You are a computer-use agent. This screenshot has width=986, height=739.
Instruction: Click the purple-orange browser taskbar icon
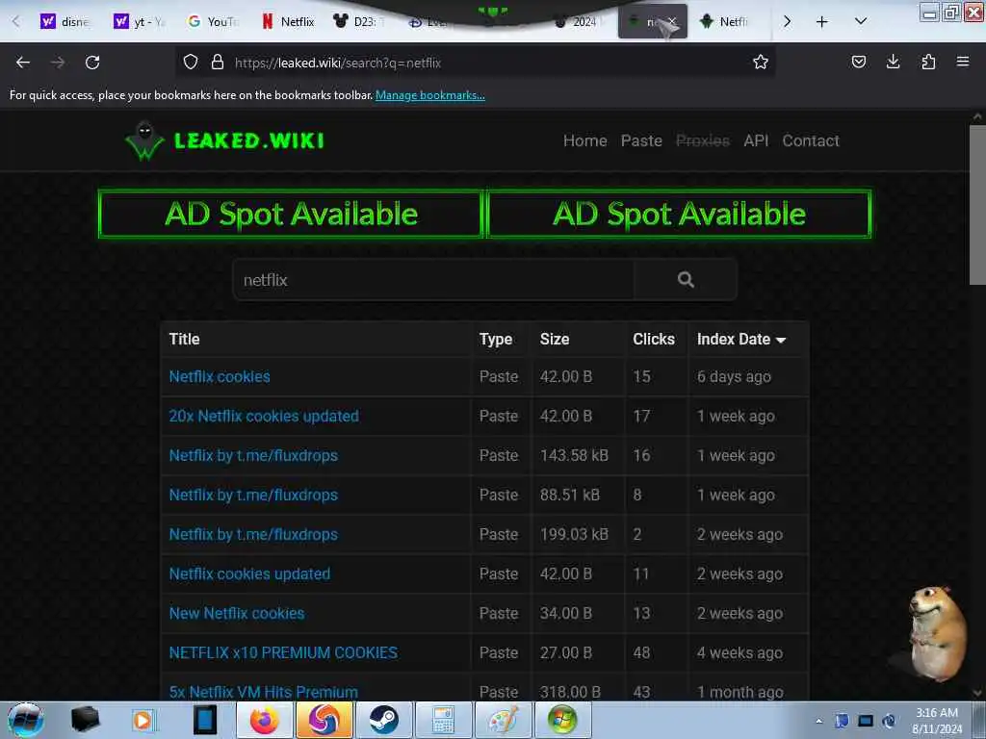point(324,720)
